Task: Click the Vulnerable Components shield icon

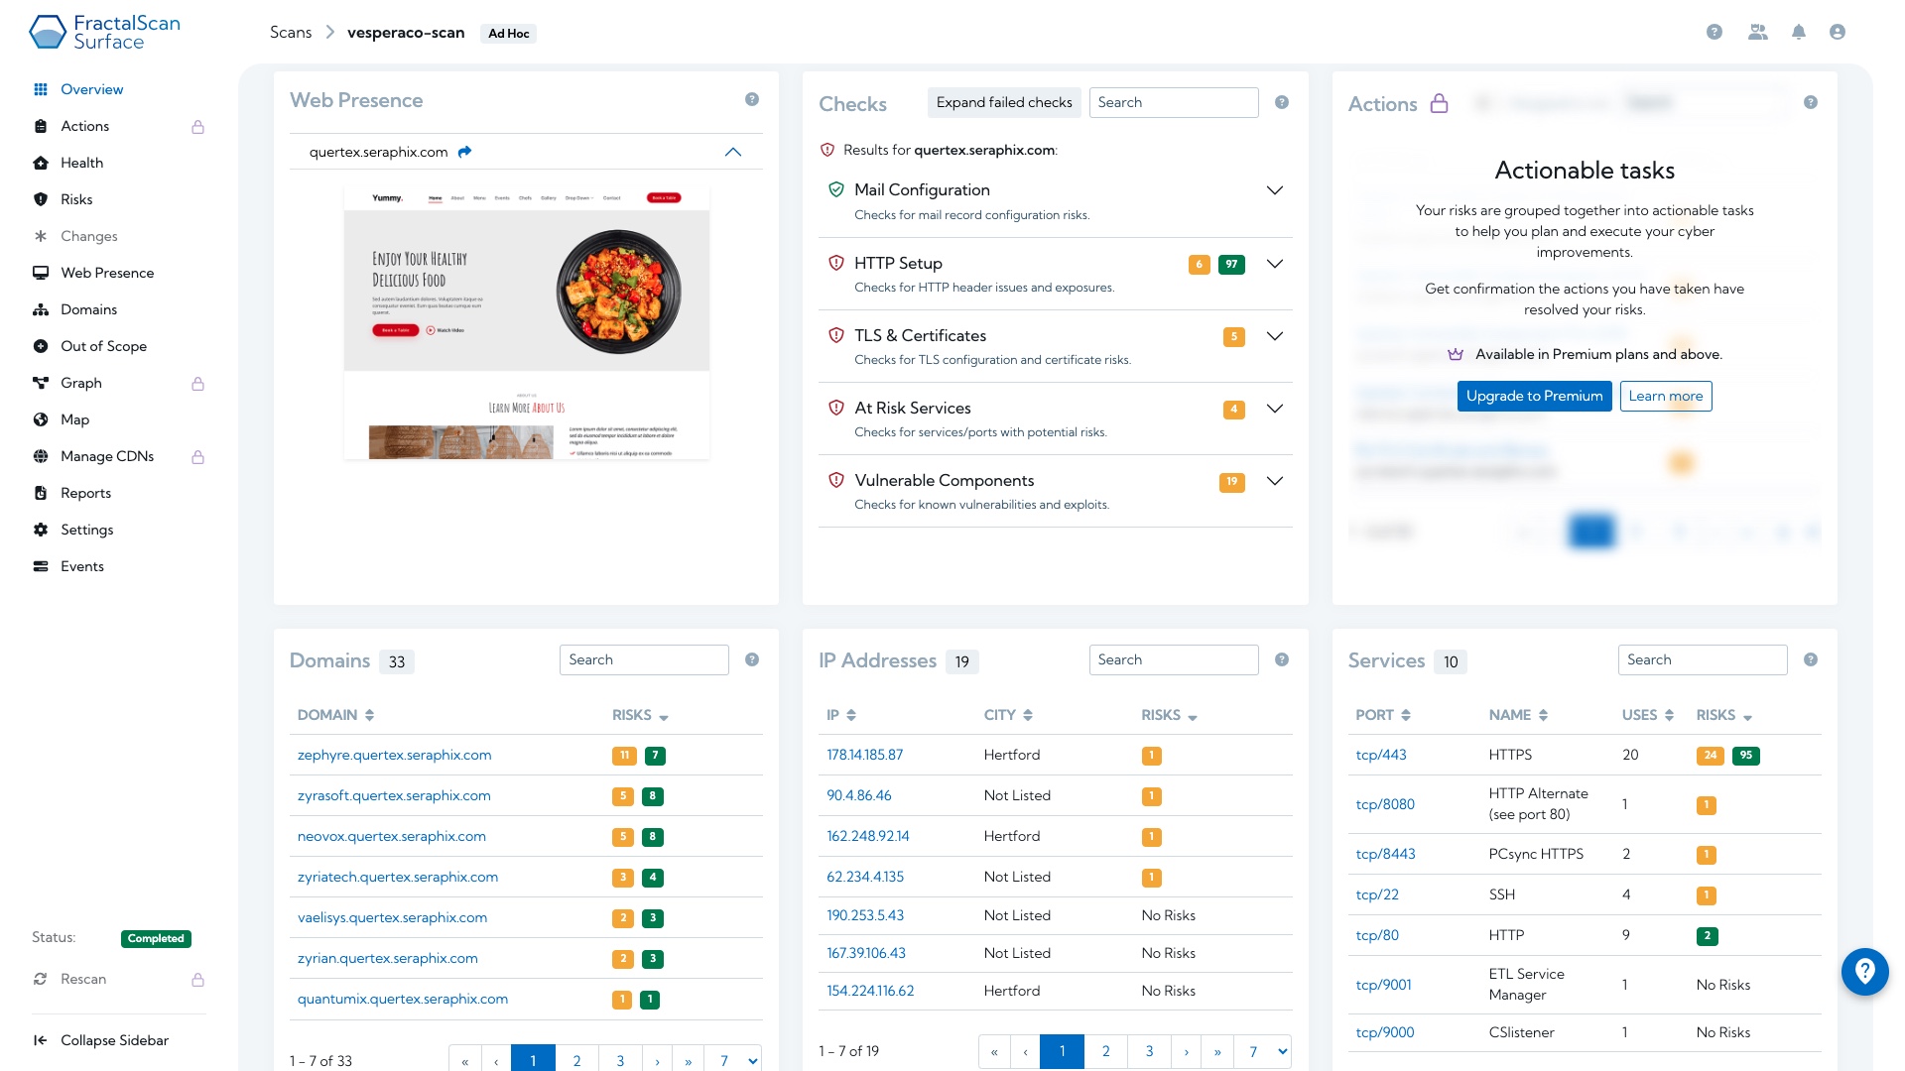Action: pyautogui.click(x=835, y=480)
